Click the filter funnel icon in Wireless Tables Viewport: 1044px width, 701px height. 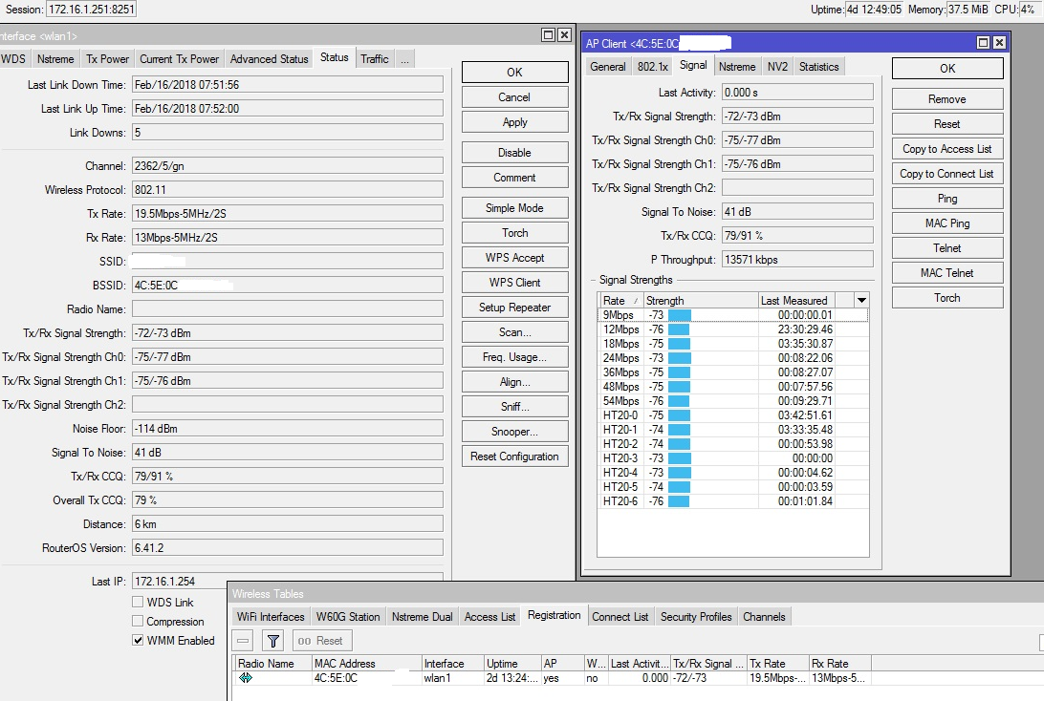[272, 641]
